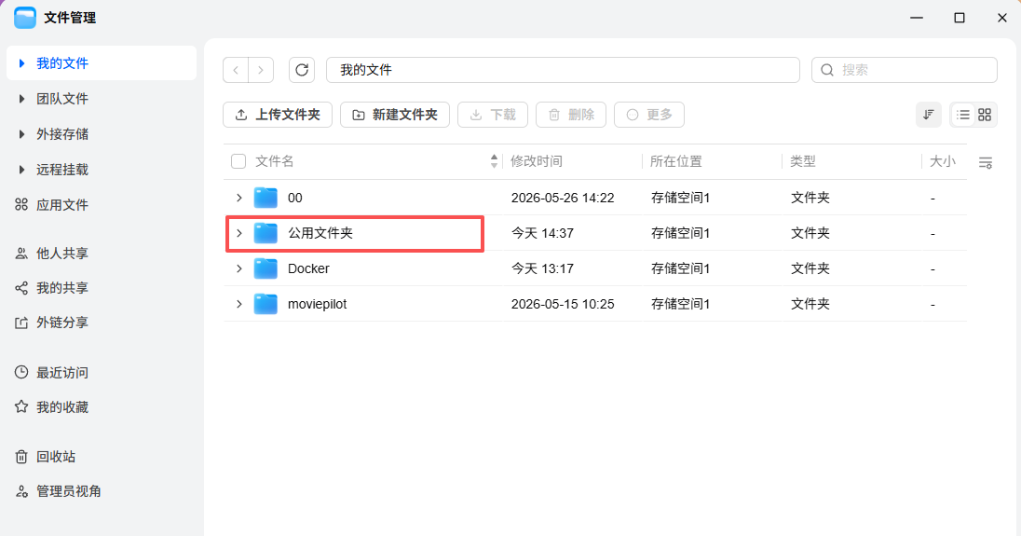Expand 外接存储 in the sidebar
The height and width of the screenshot is (536, 1021).
coord(21,134)
